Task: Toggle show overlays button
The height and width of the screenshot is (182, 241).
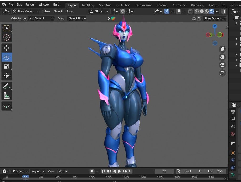Action: 178,11
